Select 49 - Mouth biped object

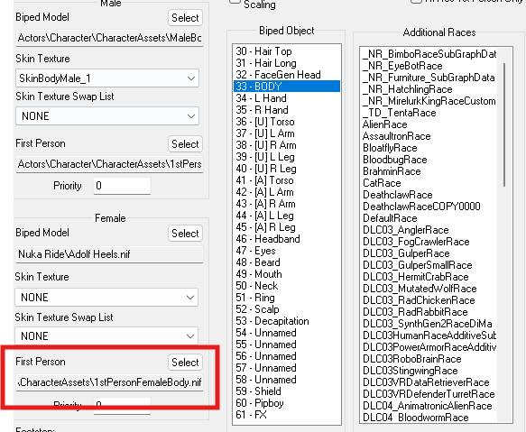(x=287, y=274)
